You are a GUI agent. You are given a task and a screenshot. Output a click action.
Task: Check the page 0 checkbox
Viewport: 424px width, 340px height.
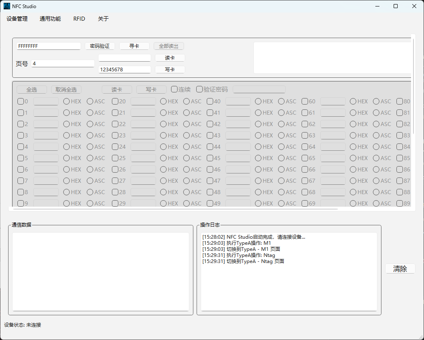click(21, 101)
